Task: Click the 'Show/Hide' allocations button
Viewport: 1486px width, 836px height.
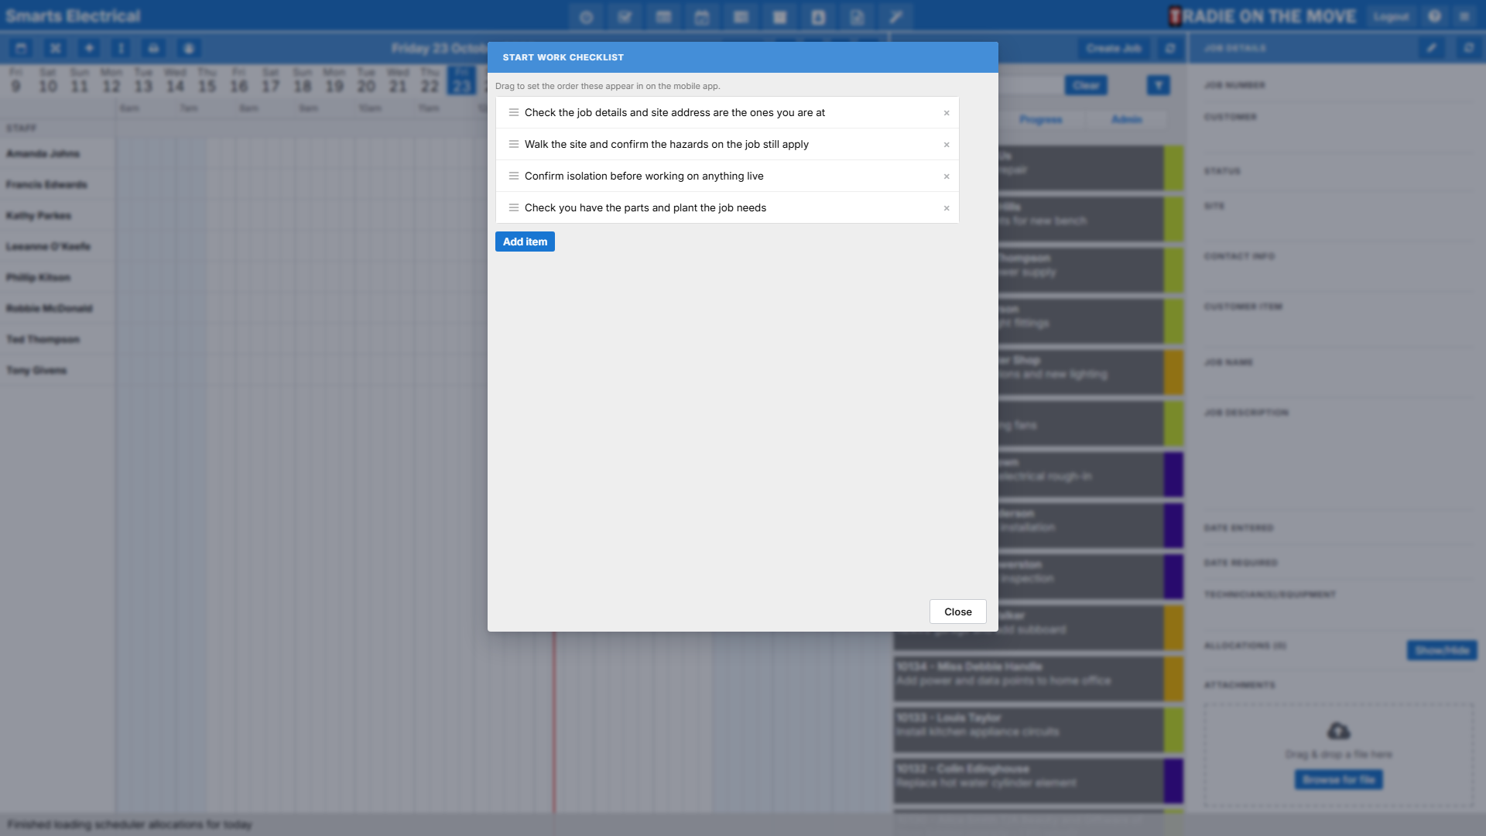Action: point(1441,650)
